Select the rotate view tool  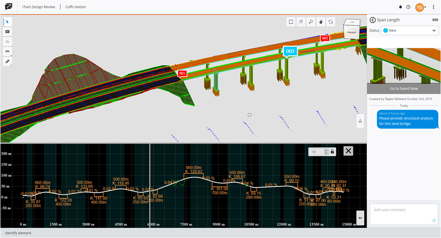point(331,22)
